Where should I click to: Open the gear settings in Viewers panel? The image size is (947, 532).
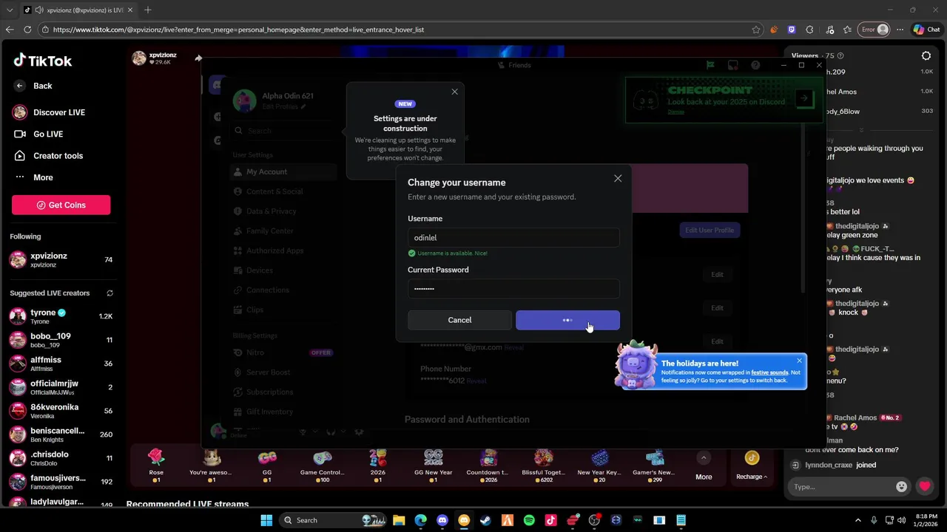(x=926, y=55)
